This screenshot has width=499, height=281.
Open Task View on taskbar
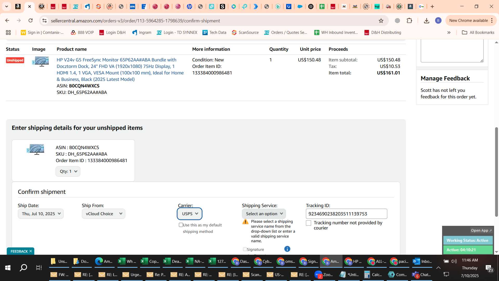point(39,268)
